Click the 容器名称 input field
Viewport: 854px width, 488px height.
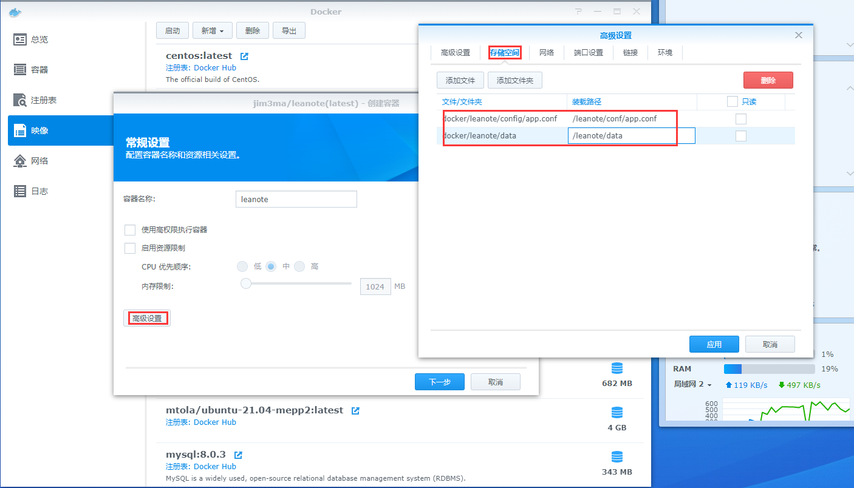click(x=296, y=199)
